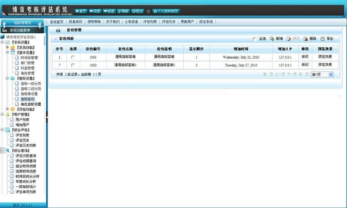Open 评估成绩查询 in the sidebar tree
347x208 pixels.
coord(25,161)
